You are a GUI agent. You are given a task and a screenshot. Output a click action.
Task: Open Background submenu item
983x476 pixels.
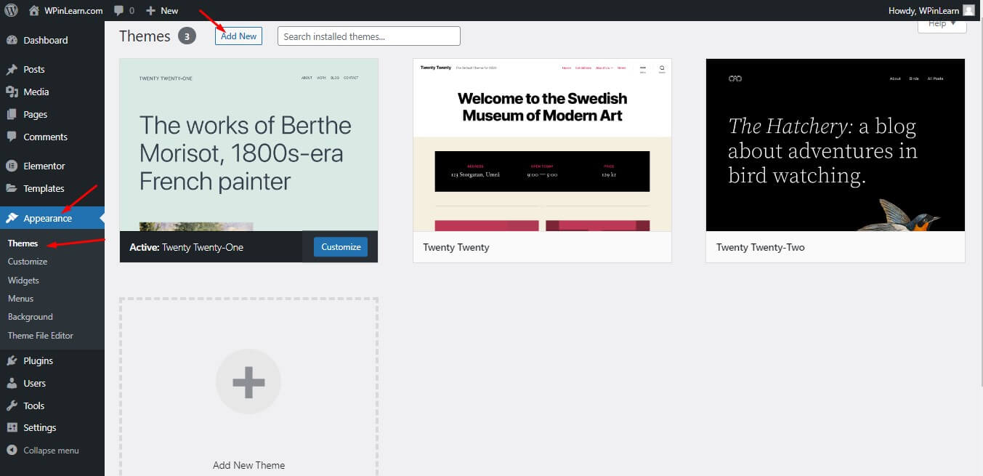click(x=31, y=317)
